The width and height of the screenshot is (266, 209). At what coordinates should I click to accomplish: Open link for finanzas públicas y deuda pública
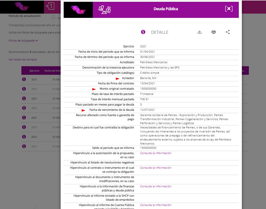point(156,186)
